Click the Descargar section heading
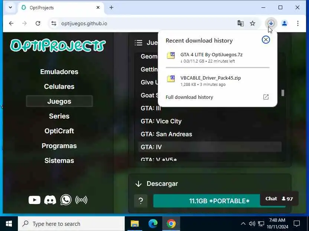This screenshot has height=231, width=309. pyautogui.click(x=162, y=184)
